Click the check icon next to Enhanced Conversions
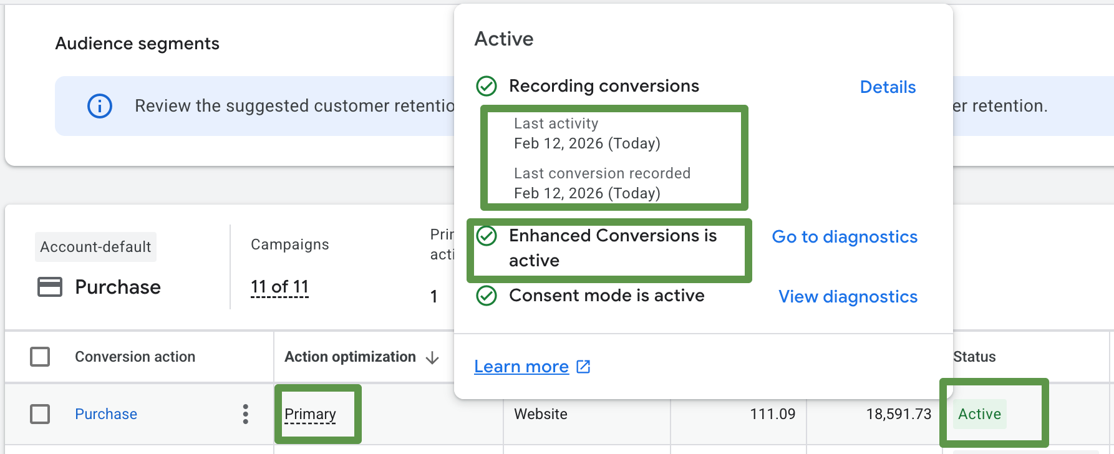The image size is (1114, 454). [487, 236]
